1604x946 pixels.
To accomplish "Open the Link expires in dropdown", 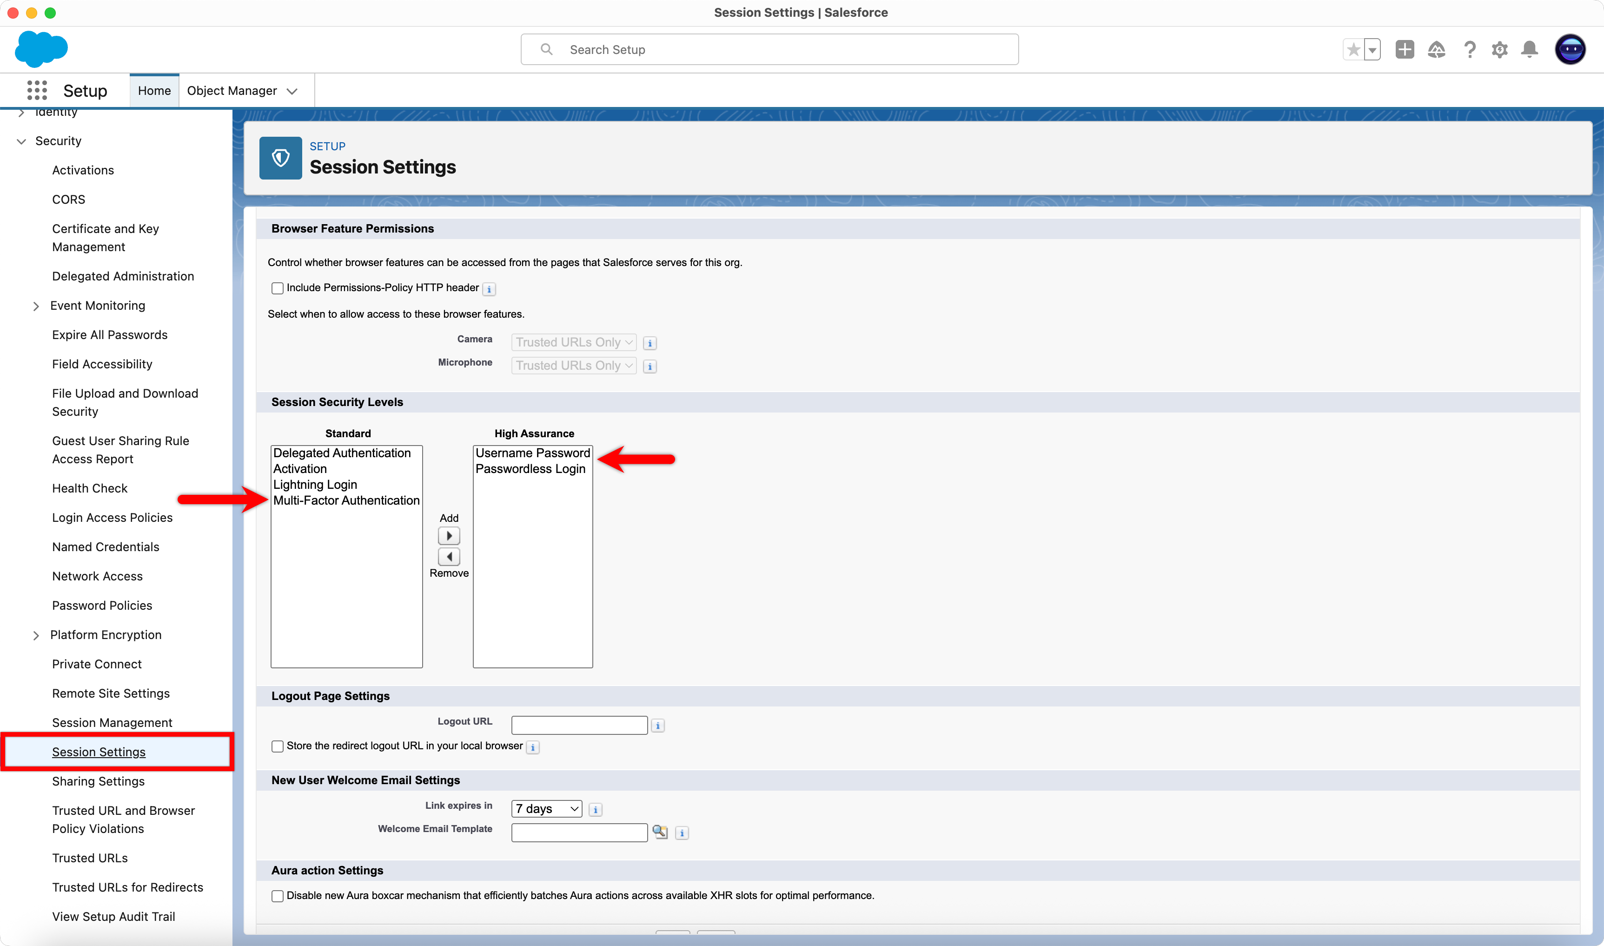I will point(546,809).
